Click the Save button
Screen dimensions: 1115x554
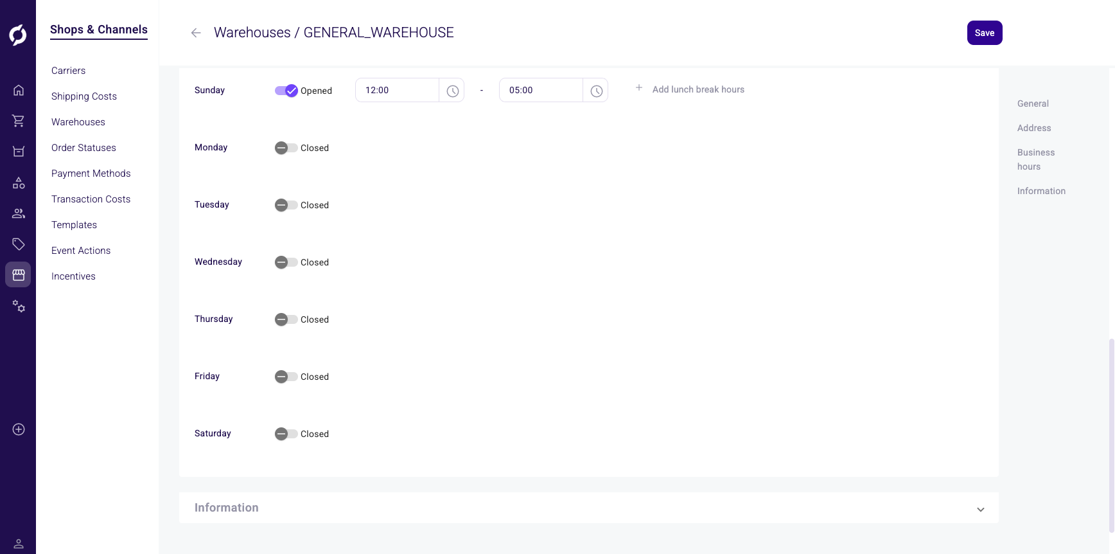pos(984,33)
